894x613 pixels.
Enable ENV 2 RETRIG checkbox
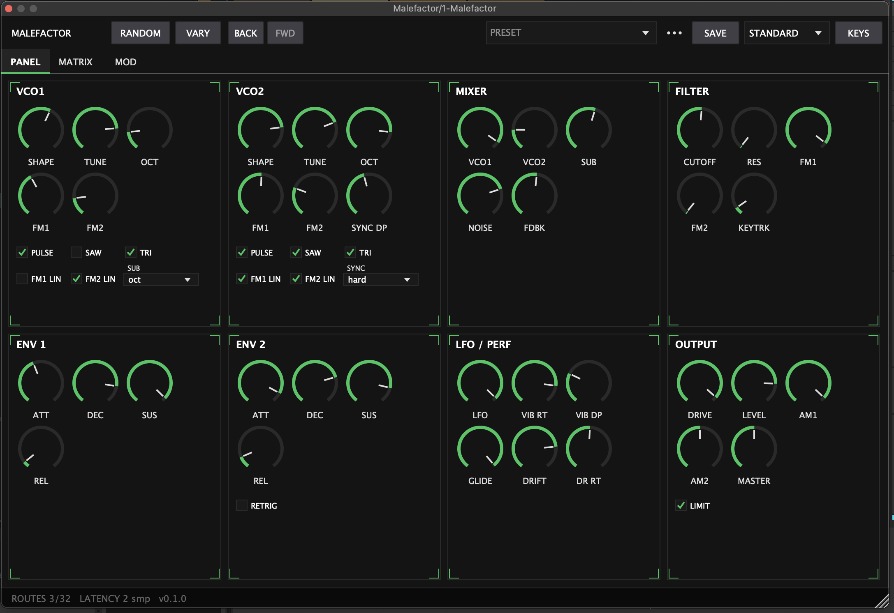click(242, 505)
